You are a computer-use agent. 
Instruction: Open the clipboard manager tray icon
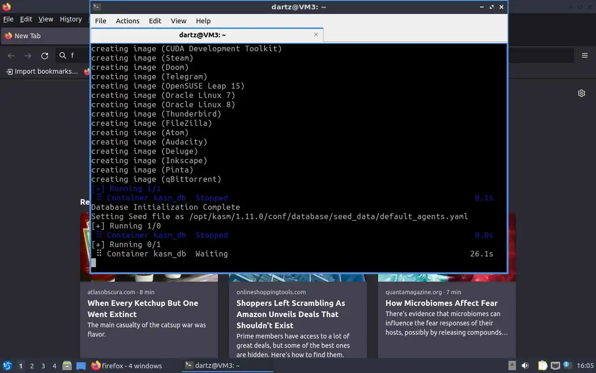(x=543, y=366)
